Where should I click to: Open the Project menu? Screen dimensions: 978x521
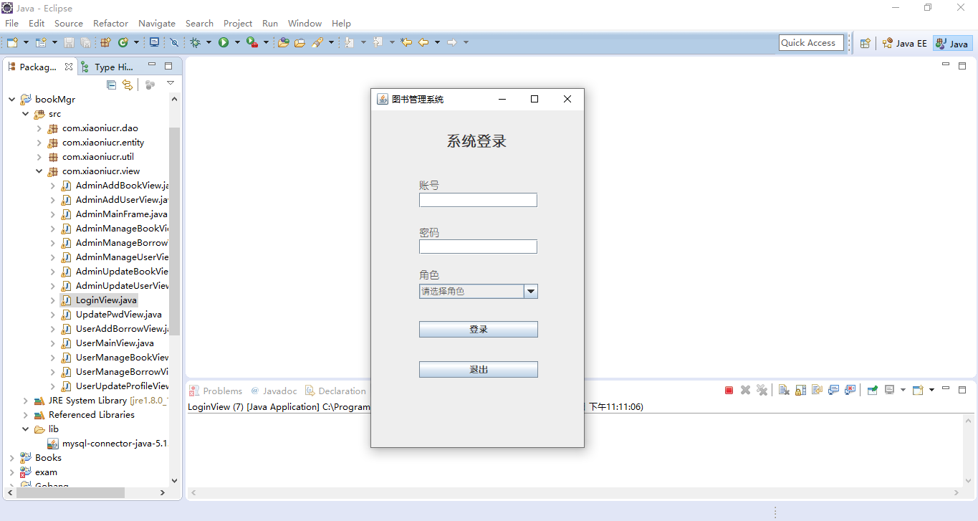click(238, 23)
